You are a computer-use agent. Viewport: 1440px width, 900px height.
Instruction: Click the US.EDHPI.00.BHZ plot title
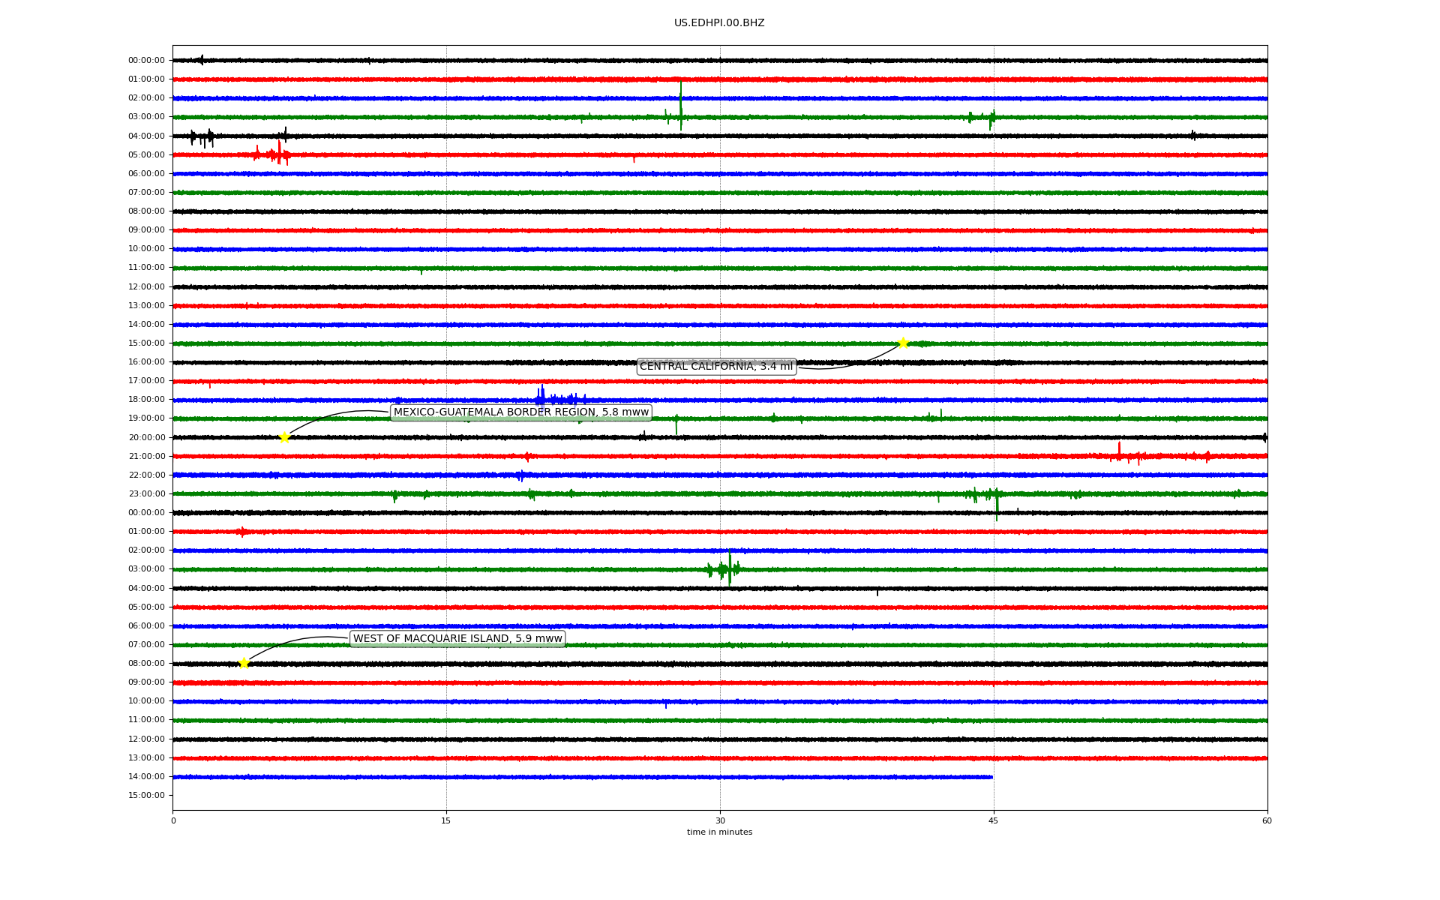(x=718, y=23)
